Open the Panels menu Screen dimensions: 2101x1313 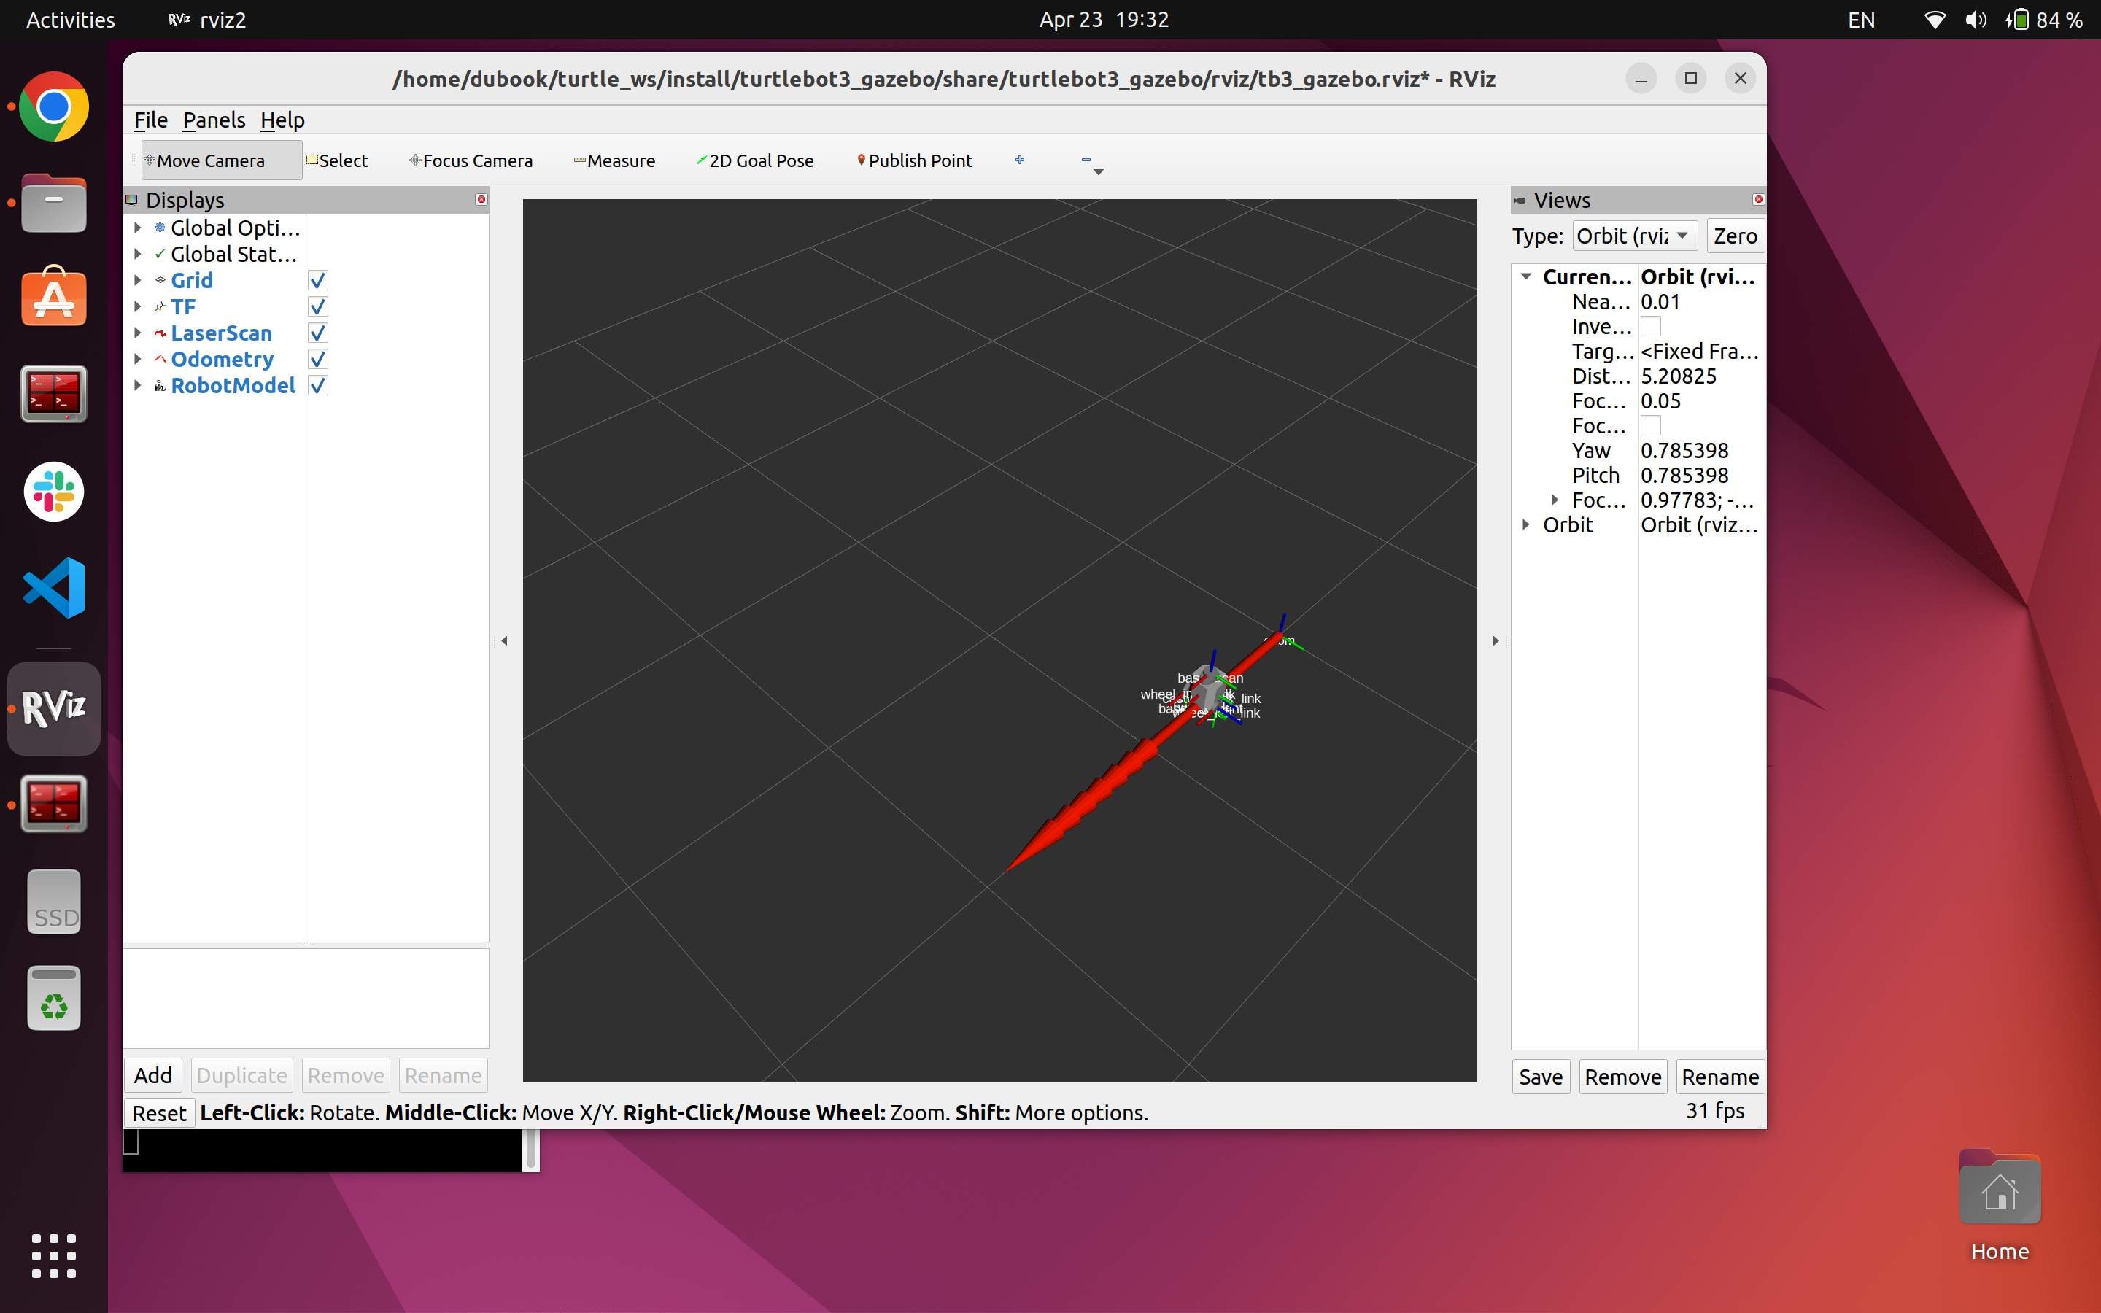(x=214, y=120)
